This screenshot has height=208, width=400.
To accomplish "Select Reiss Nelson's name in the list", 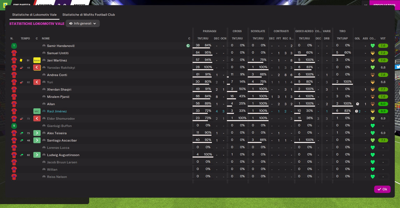I will pos(57,177).
